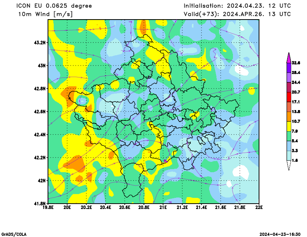
Task: Click the magenta top arrow of the colorbar
Action: tap(289, 58)
